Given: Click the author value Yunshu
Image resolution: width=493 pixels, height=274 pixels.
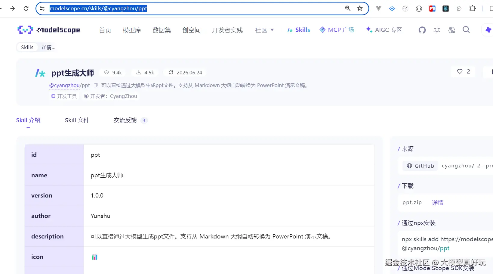Looking at the screenshot, I should coord(100,216).
